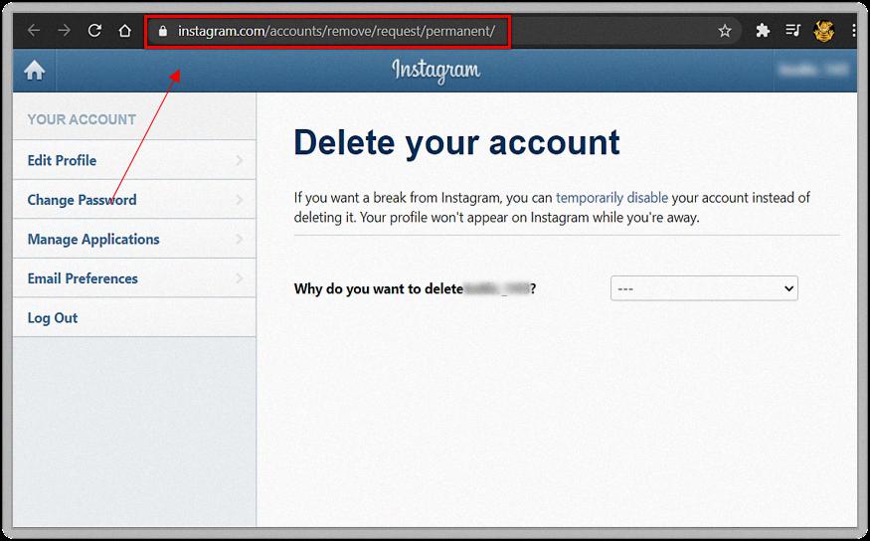Click chevron next to Change Password

pyautogui.click(x=240, y=200)
